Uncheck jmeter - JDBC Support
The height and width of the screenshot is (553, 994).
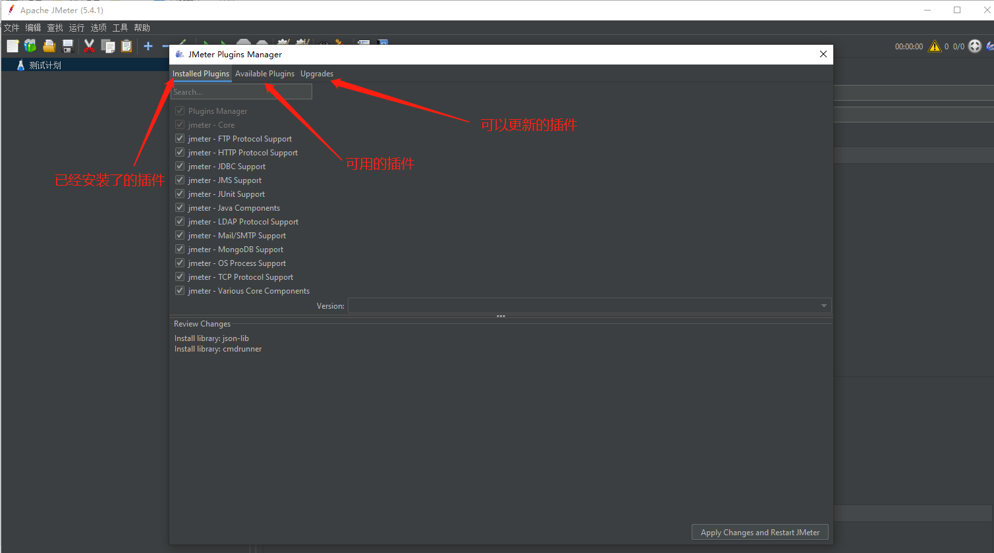click(180, 166)
